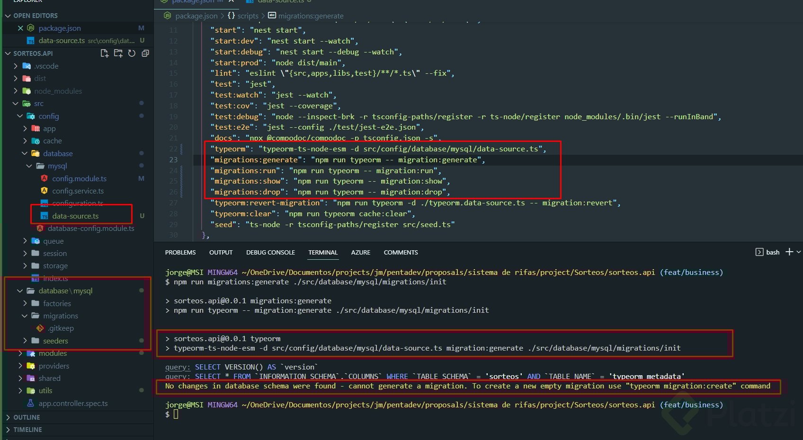The width and height of the screenshot is (803, 440).
Task: Switch to the OUTPUT panel tab
Action: pyautogui.click(x=221, y=252)
